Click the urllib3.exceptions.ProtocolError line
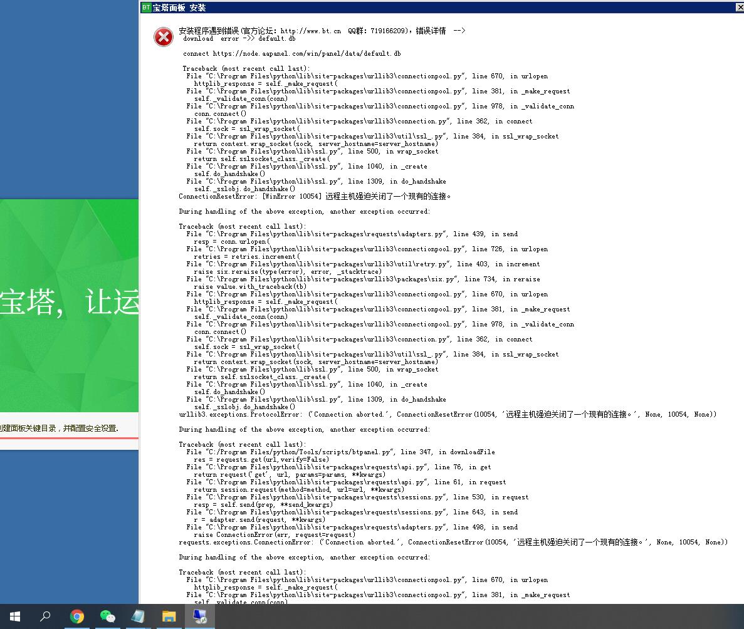The height and width of the screenshot is (629, 744). (448, 415)
